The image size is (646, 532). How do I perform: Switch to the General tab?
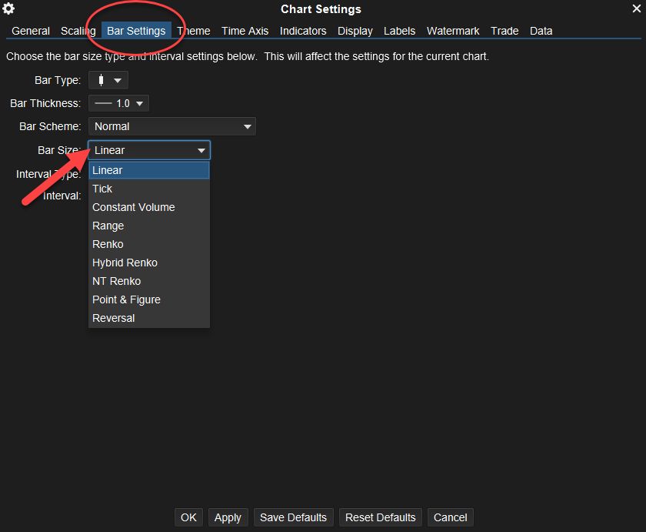click(31, 31)
